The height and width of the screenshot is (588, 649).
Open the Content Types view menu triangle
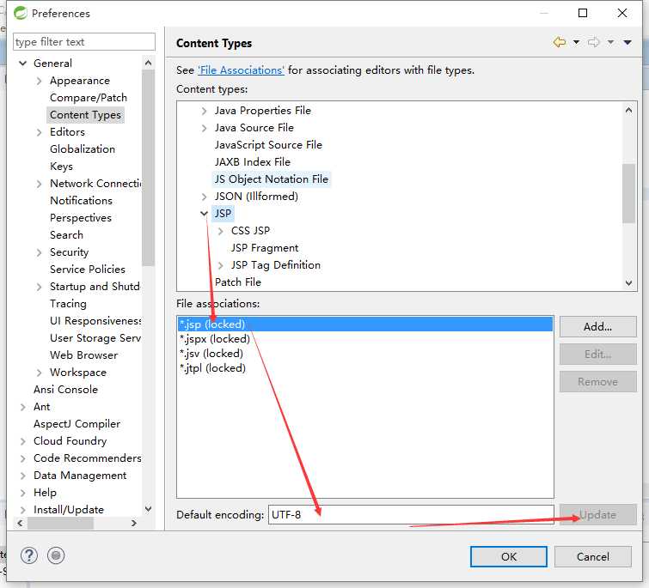[x=628, y=42]
